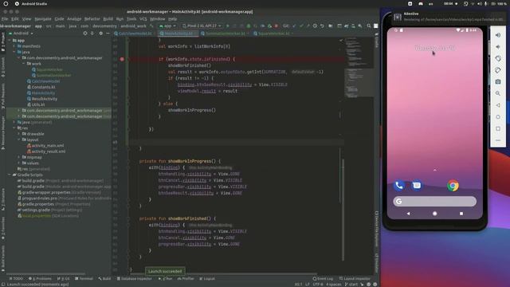Collapse the work package node

coord(24,64)
